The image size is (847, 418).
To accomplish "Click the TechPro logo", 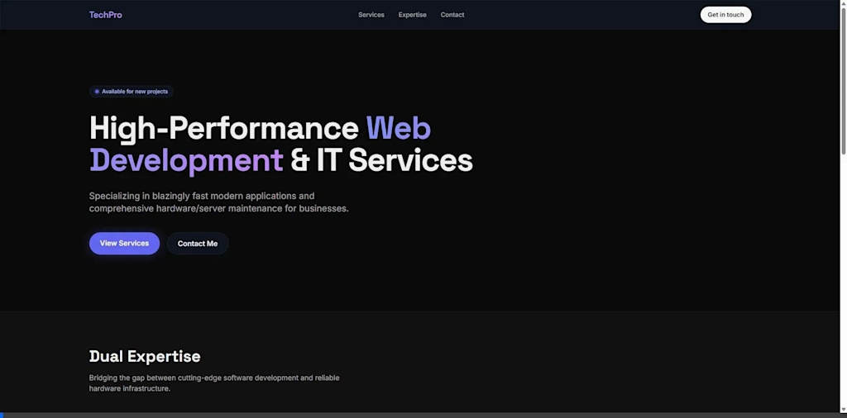I will point(105,15).
